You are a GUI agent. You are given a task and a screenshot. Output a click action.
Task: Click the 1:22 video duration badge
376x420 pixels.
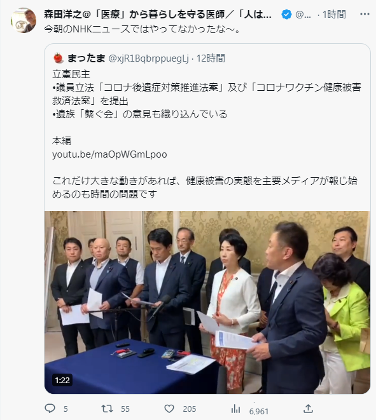62,380
